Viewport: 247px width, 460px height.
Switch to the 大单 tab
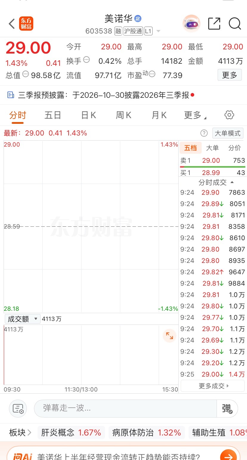212,148
